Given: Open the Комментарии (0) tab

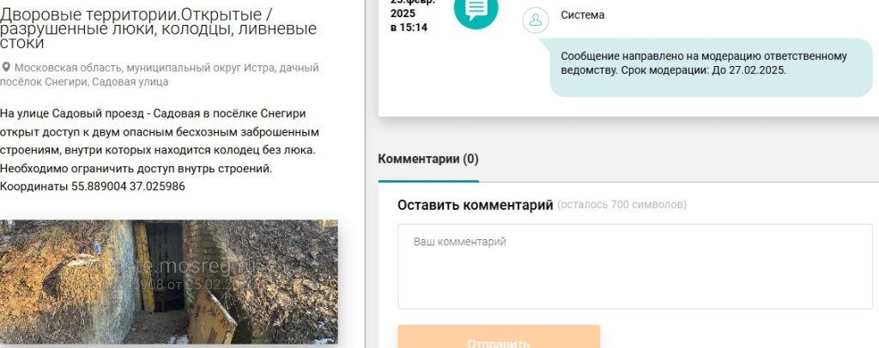Looking at the screenshot, I should (x=428, y=159).
